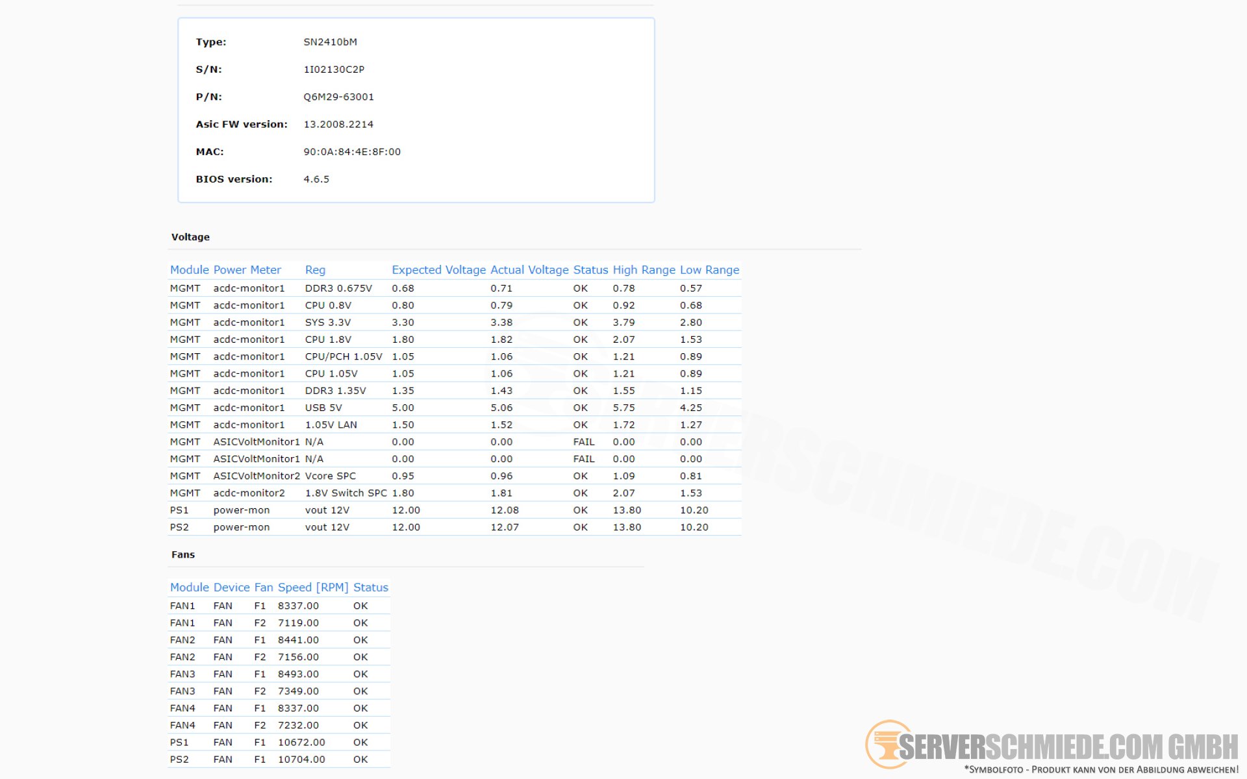Viewport: 1247px width, 779px height.
Task: Click Low Range column header
Action: coord(709,269)
